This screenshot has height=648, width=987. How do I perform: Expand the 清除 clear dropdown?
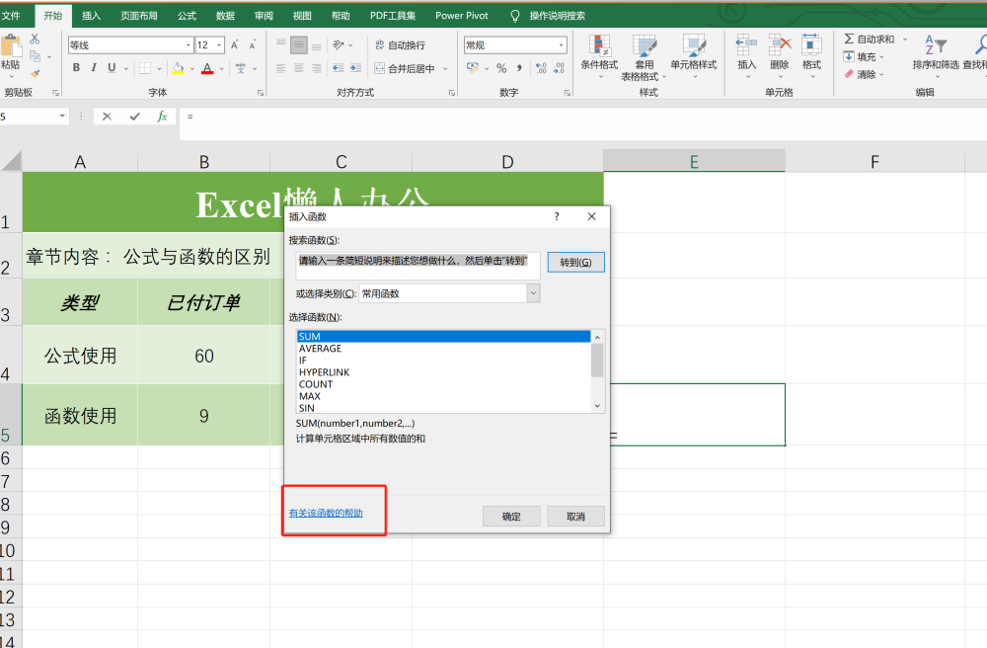tap(881, 74)
